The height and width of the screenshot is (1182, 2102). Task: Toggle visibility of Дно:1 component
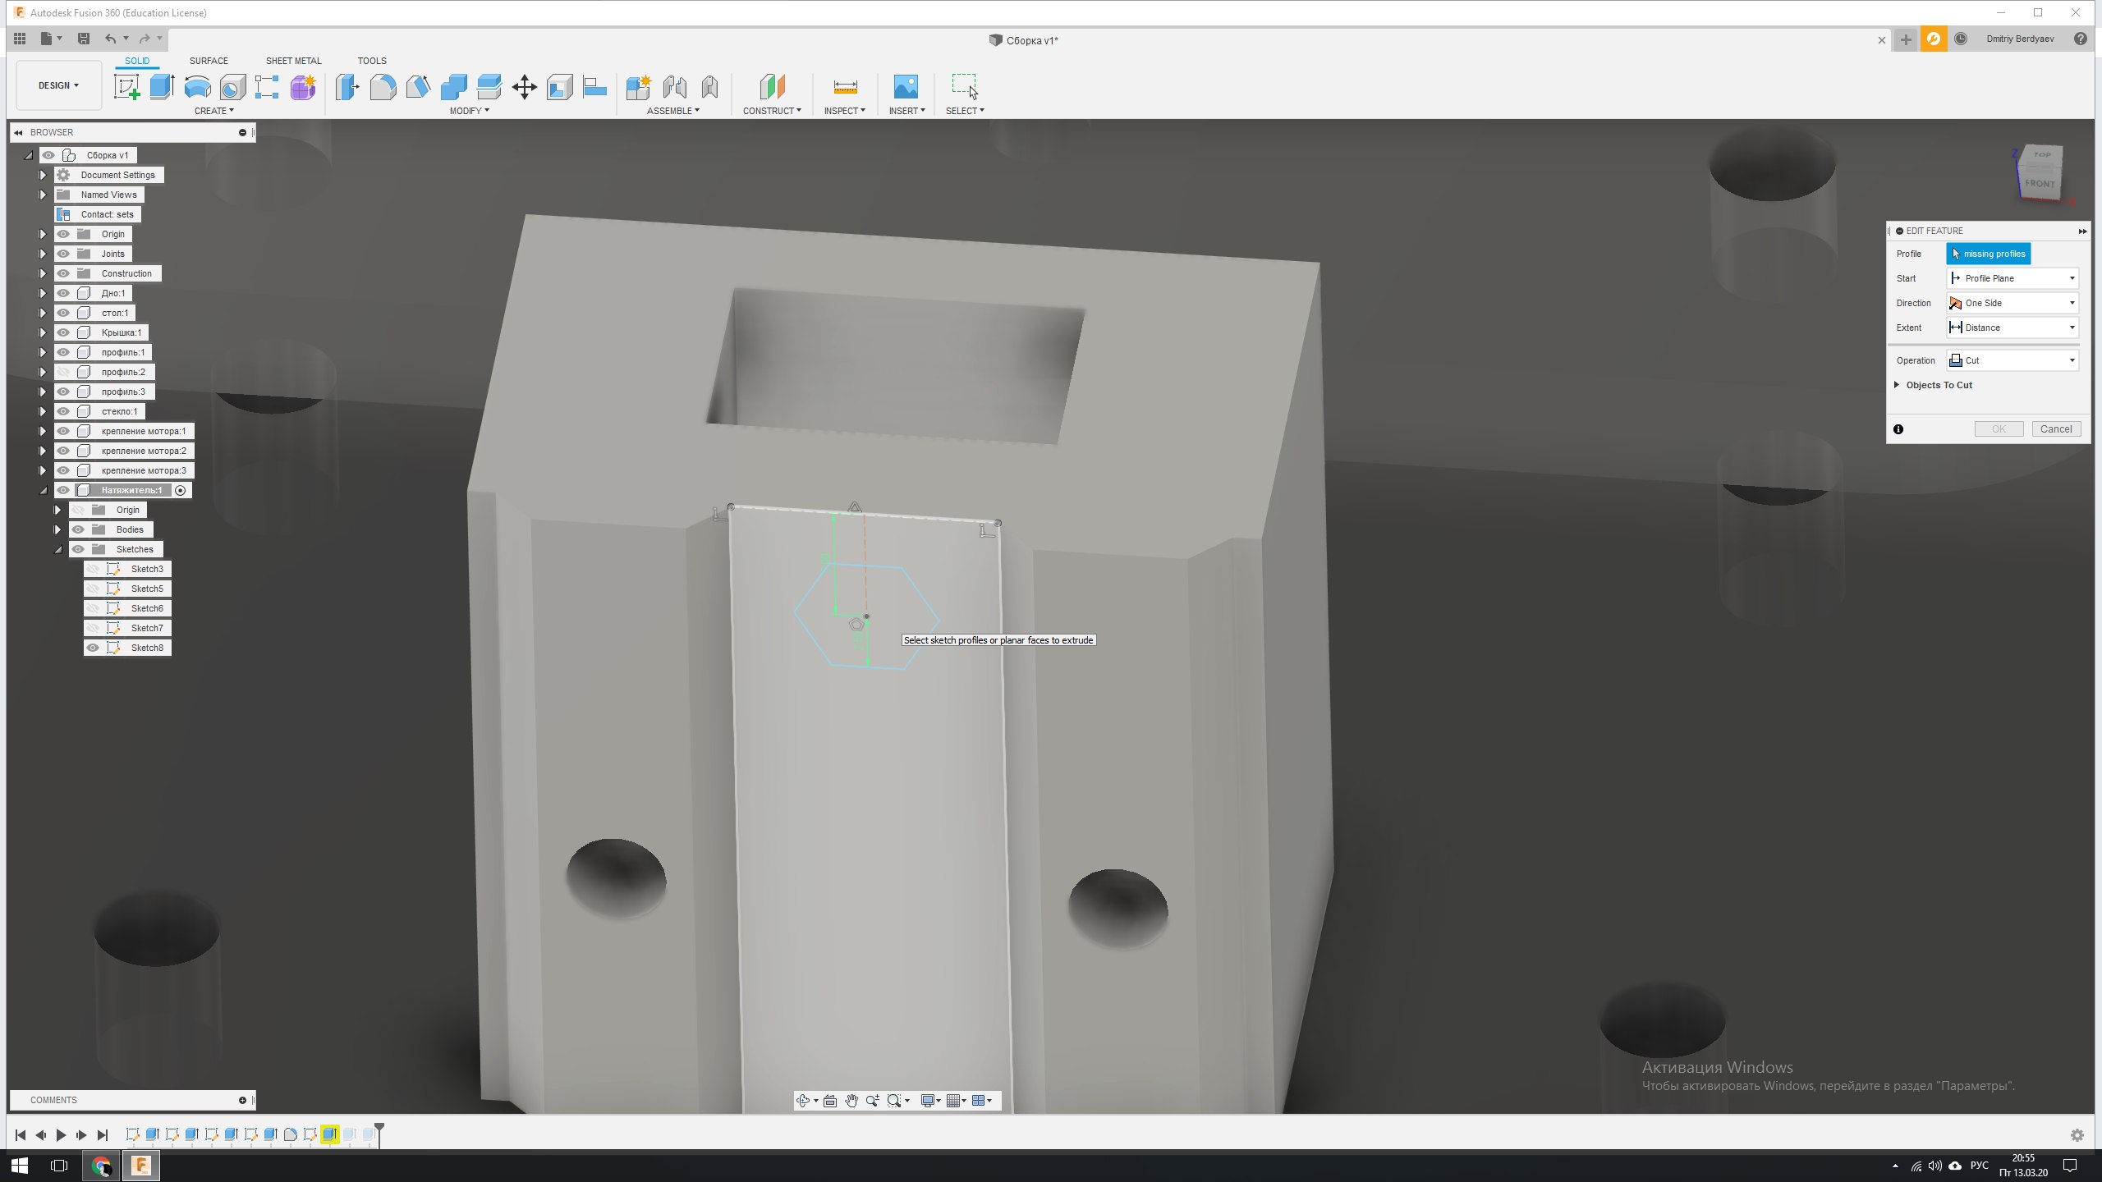(63, 293)
